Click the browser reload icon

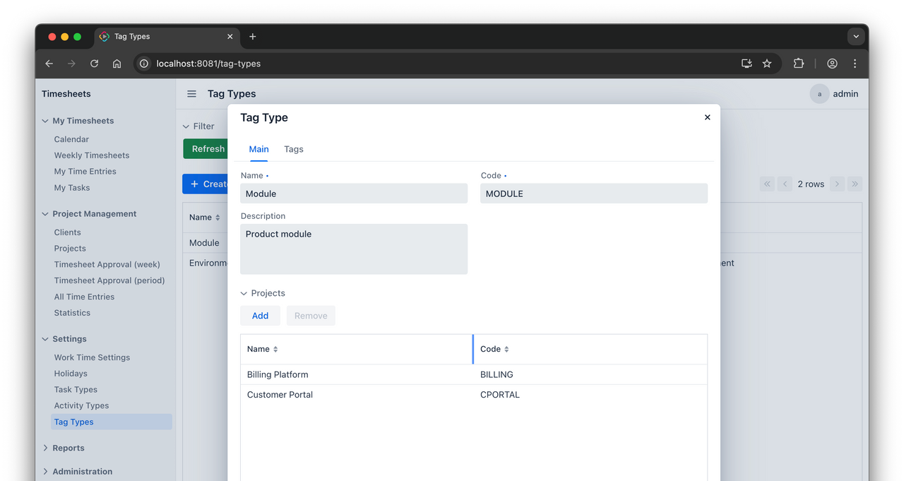click(x=94, y=64)
